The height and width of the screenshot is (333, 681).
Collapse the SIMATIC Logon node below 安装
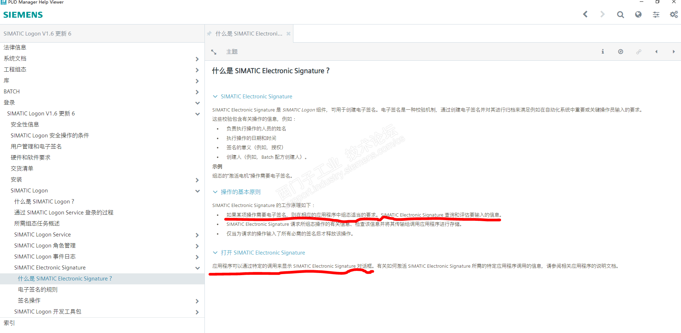(x=197, y=191)
